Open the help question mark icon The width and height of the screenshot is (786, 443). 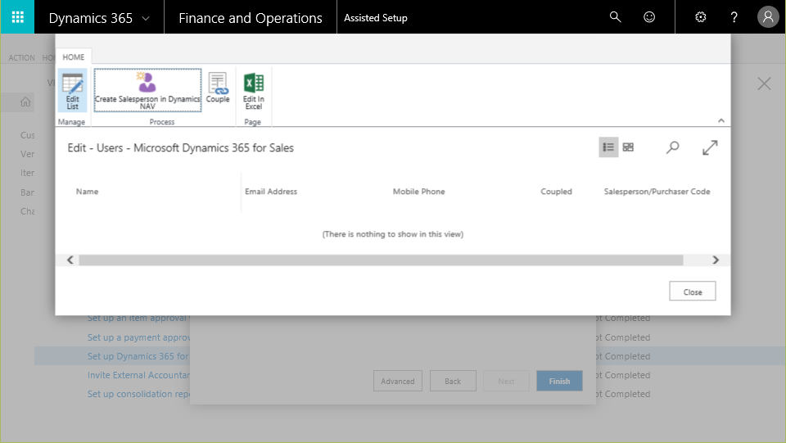pyautogui.click(x=734, y=17)
